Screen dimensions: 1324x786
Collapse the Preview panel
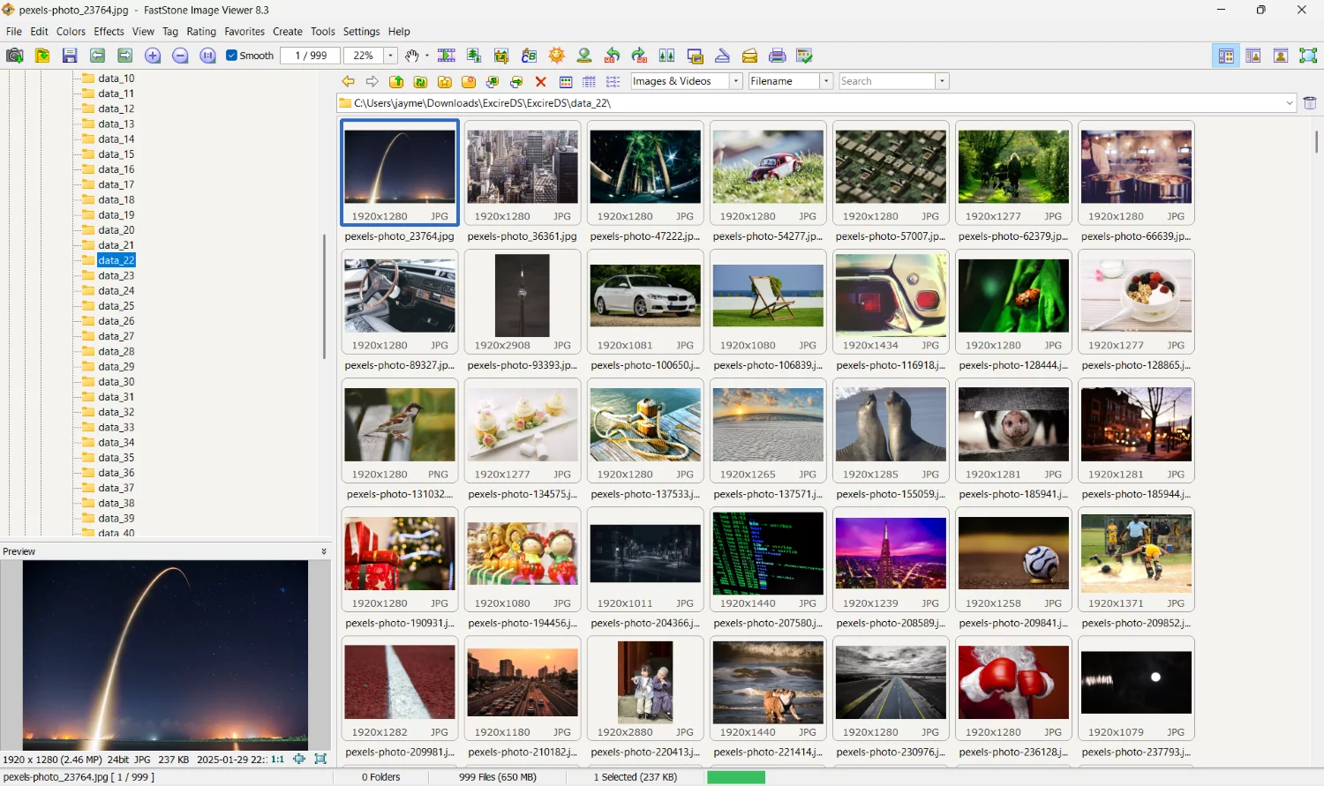[x=324, y=550]
